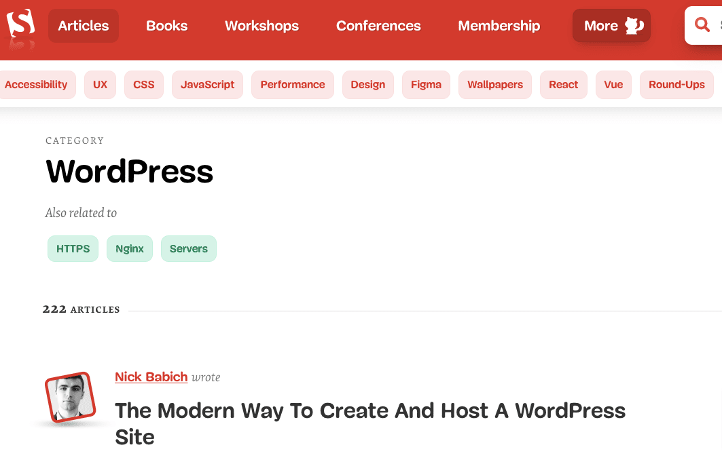Choose the UX category tag
The image size is (722, 462).
[101, 85]
